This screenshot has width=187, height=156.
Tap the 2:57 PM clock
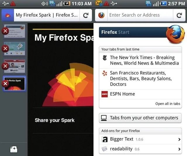click(x=176, y=4)
